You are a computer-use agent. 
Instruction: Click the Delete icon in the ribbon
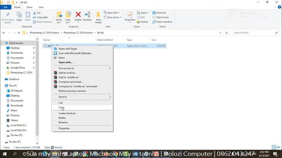(x=78, y=17)
